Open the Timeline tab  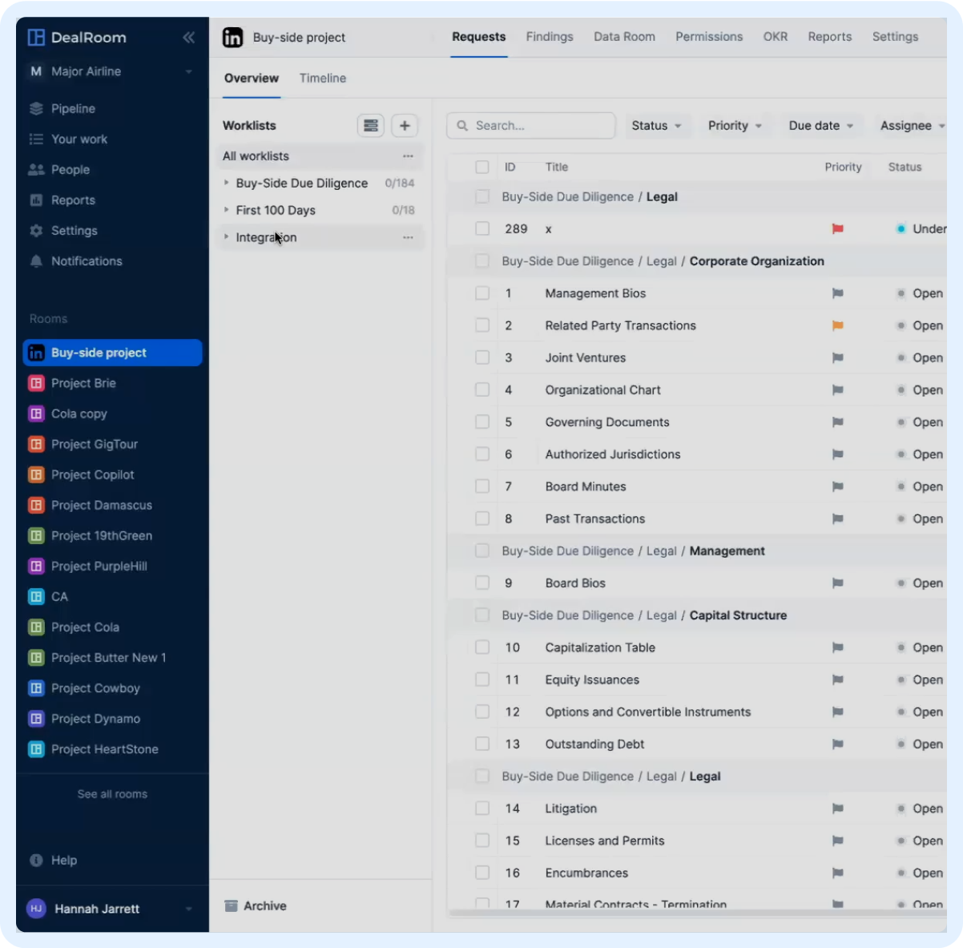pyautogui.click(x=322, y=78)
